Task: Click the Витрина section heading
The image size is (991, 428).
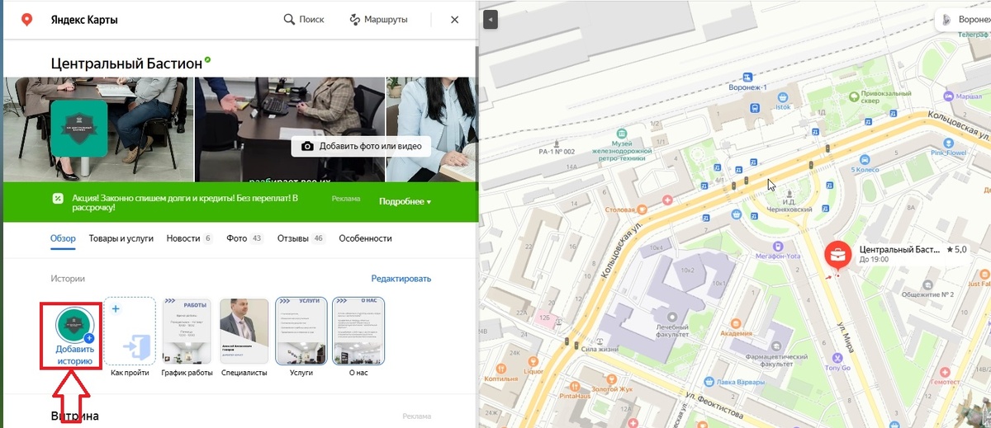Action: click(75, 416)
